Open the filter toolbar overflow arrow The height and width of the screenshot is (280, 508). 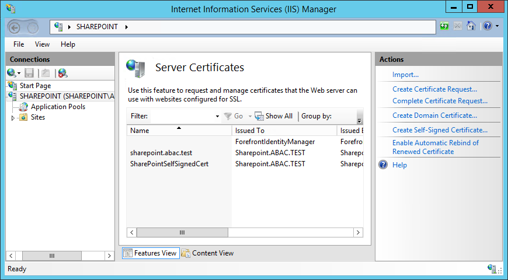pyautogui.click(x=359, y=120)
